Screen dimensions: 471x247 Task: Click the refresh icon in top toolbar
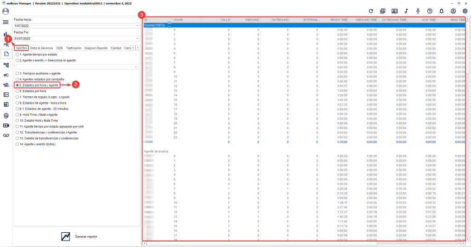pyautogui.click(x=371, y=11)
